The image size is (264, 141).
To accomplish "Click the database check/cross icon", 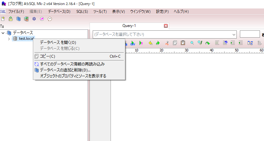I will [26, 19].
